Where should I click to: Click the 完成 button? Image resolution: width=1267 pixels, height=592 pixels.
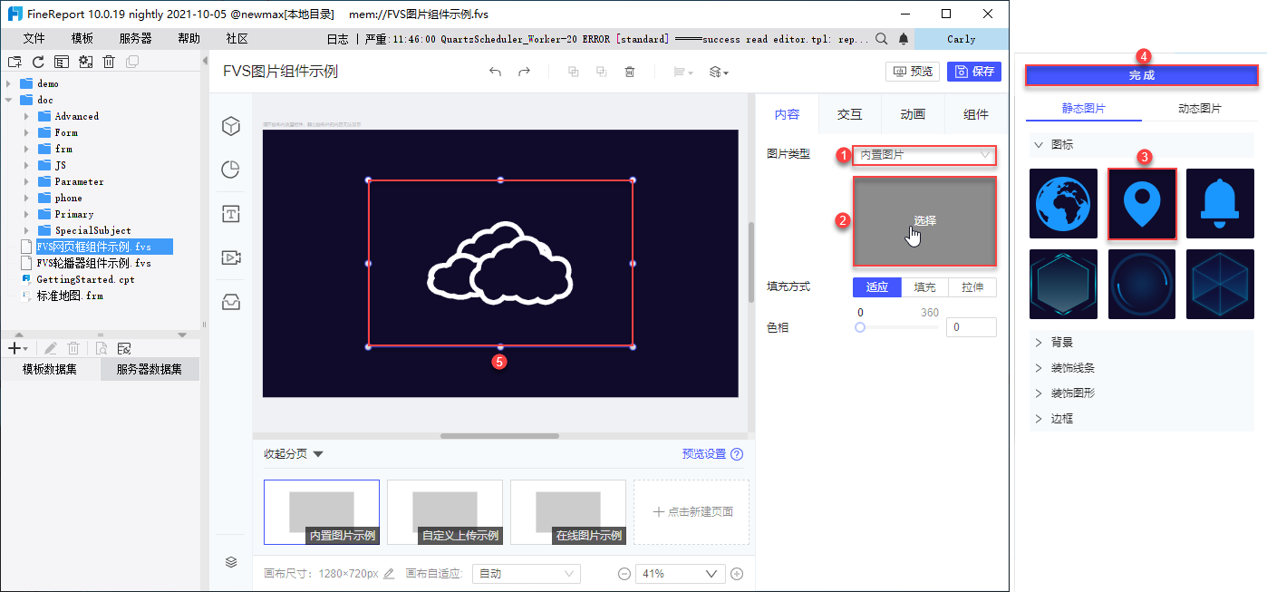(1142, 75)
